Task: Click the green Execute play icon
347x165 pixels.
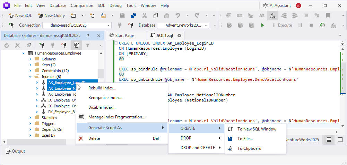Action: tap(262, 25)
